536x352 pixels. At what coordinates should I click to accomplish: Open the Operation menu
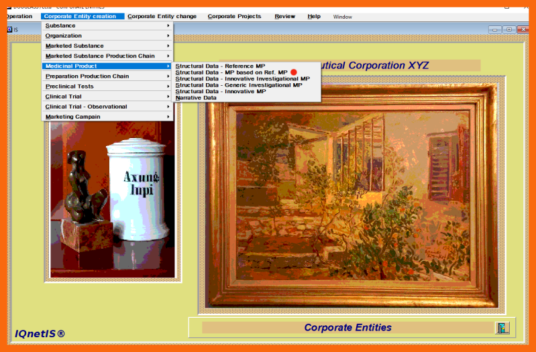[x=19, y=16]
